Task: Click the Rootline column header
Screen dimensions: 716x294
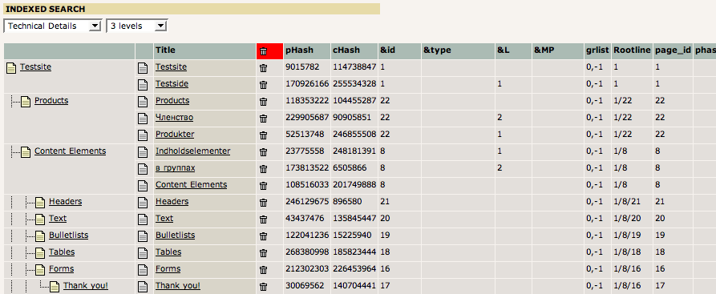Action: [632, 50]
